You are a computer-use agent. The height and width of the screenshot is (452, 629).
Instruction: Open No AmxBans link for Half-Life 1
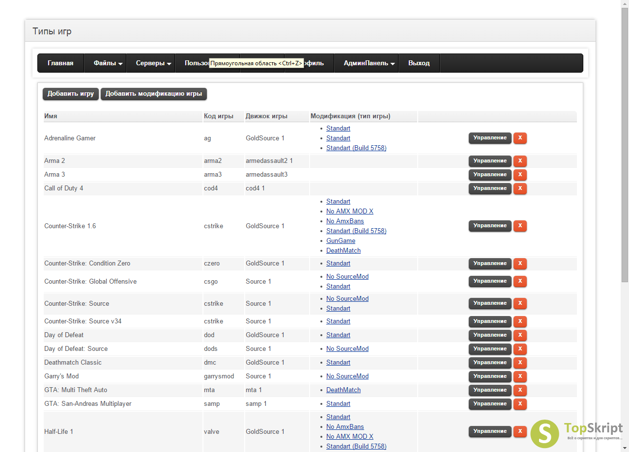click(345, 426)
